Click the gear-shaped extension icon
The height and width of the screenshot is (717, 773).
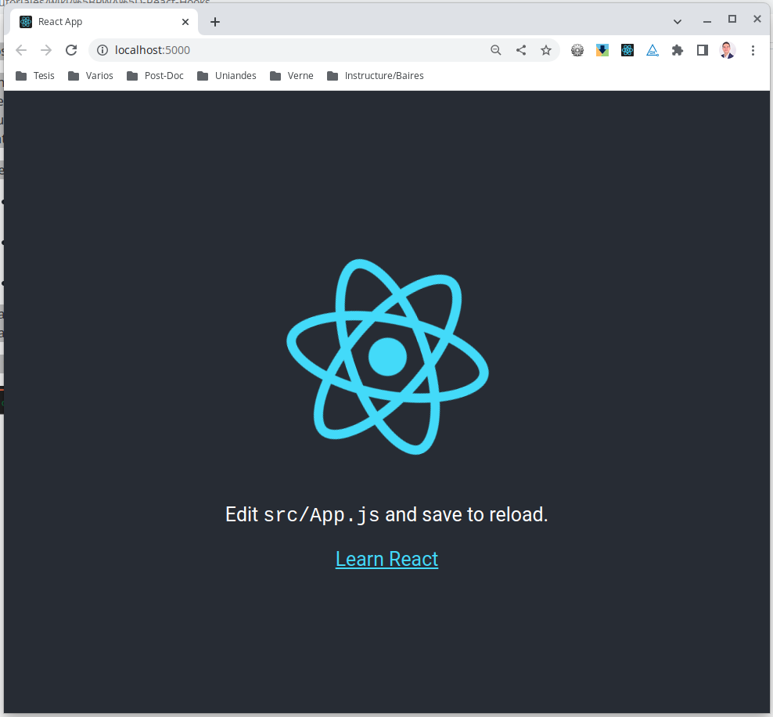pos(577,50)
